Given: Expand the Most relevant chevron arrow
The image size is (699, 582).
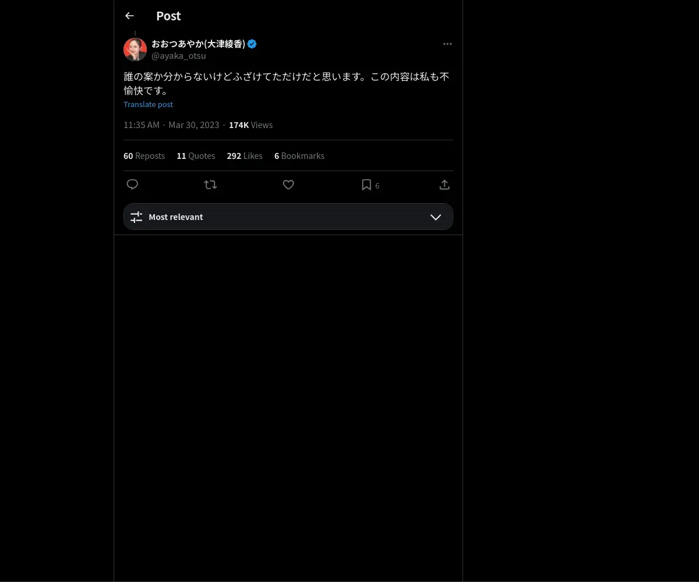Looking at the screenshot, I should [x=436, y=217].
